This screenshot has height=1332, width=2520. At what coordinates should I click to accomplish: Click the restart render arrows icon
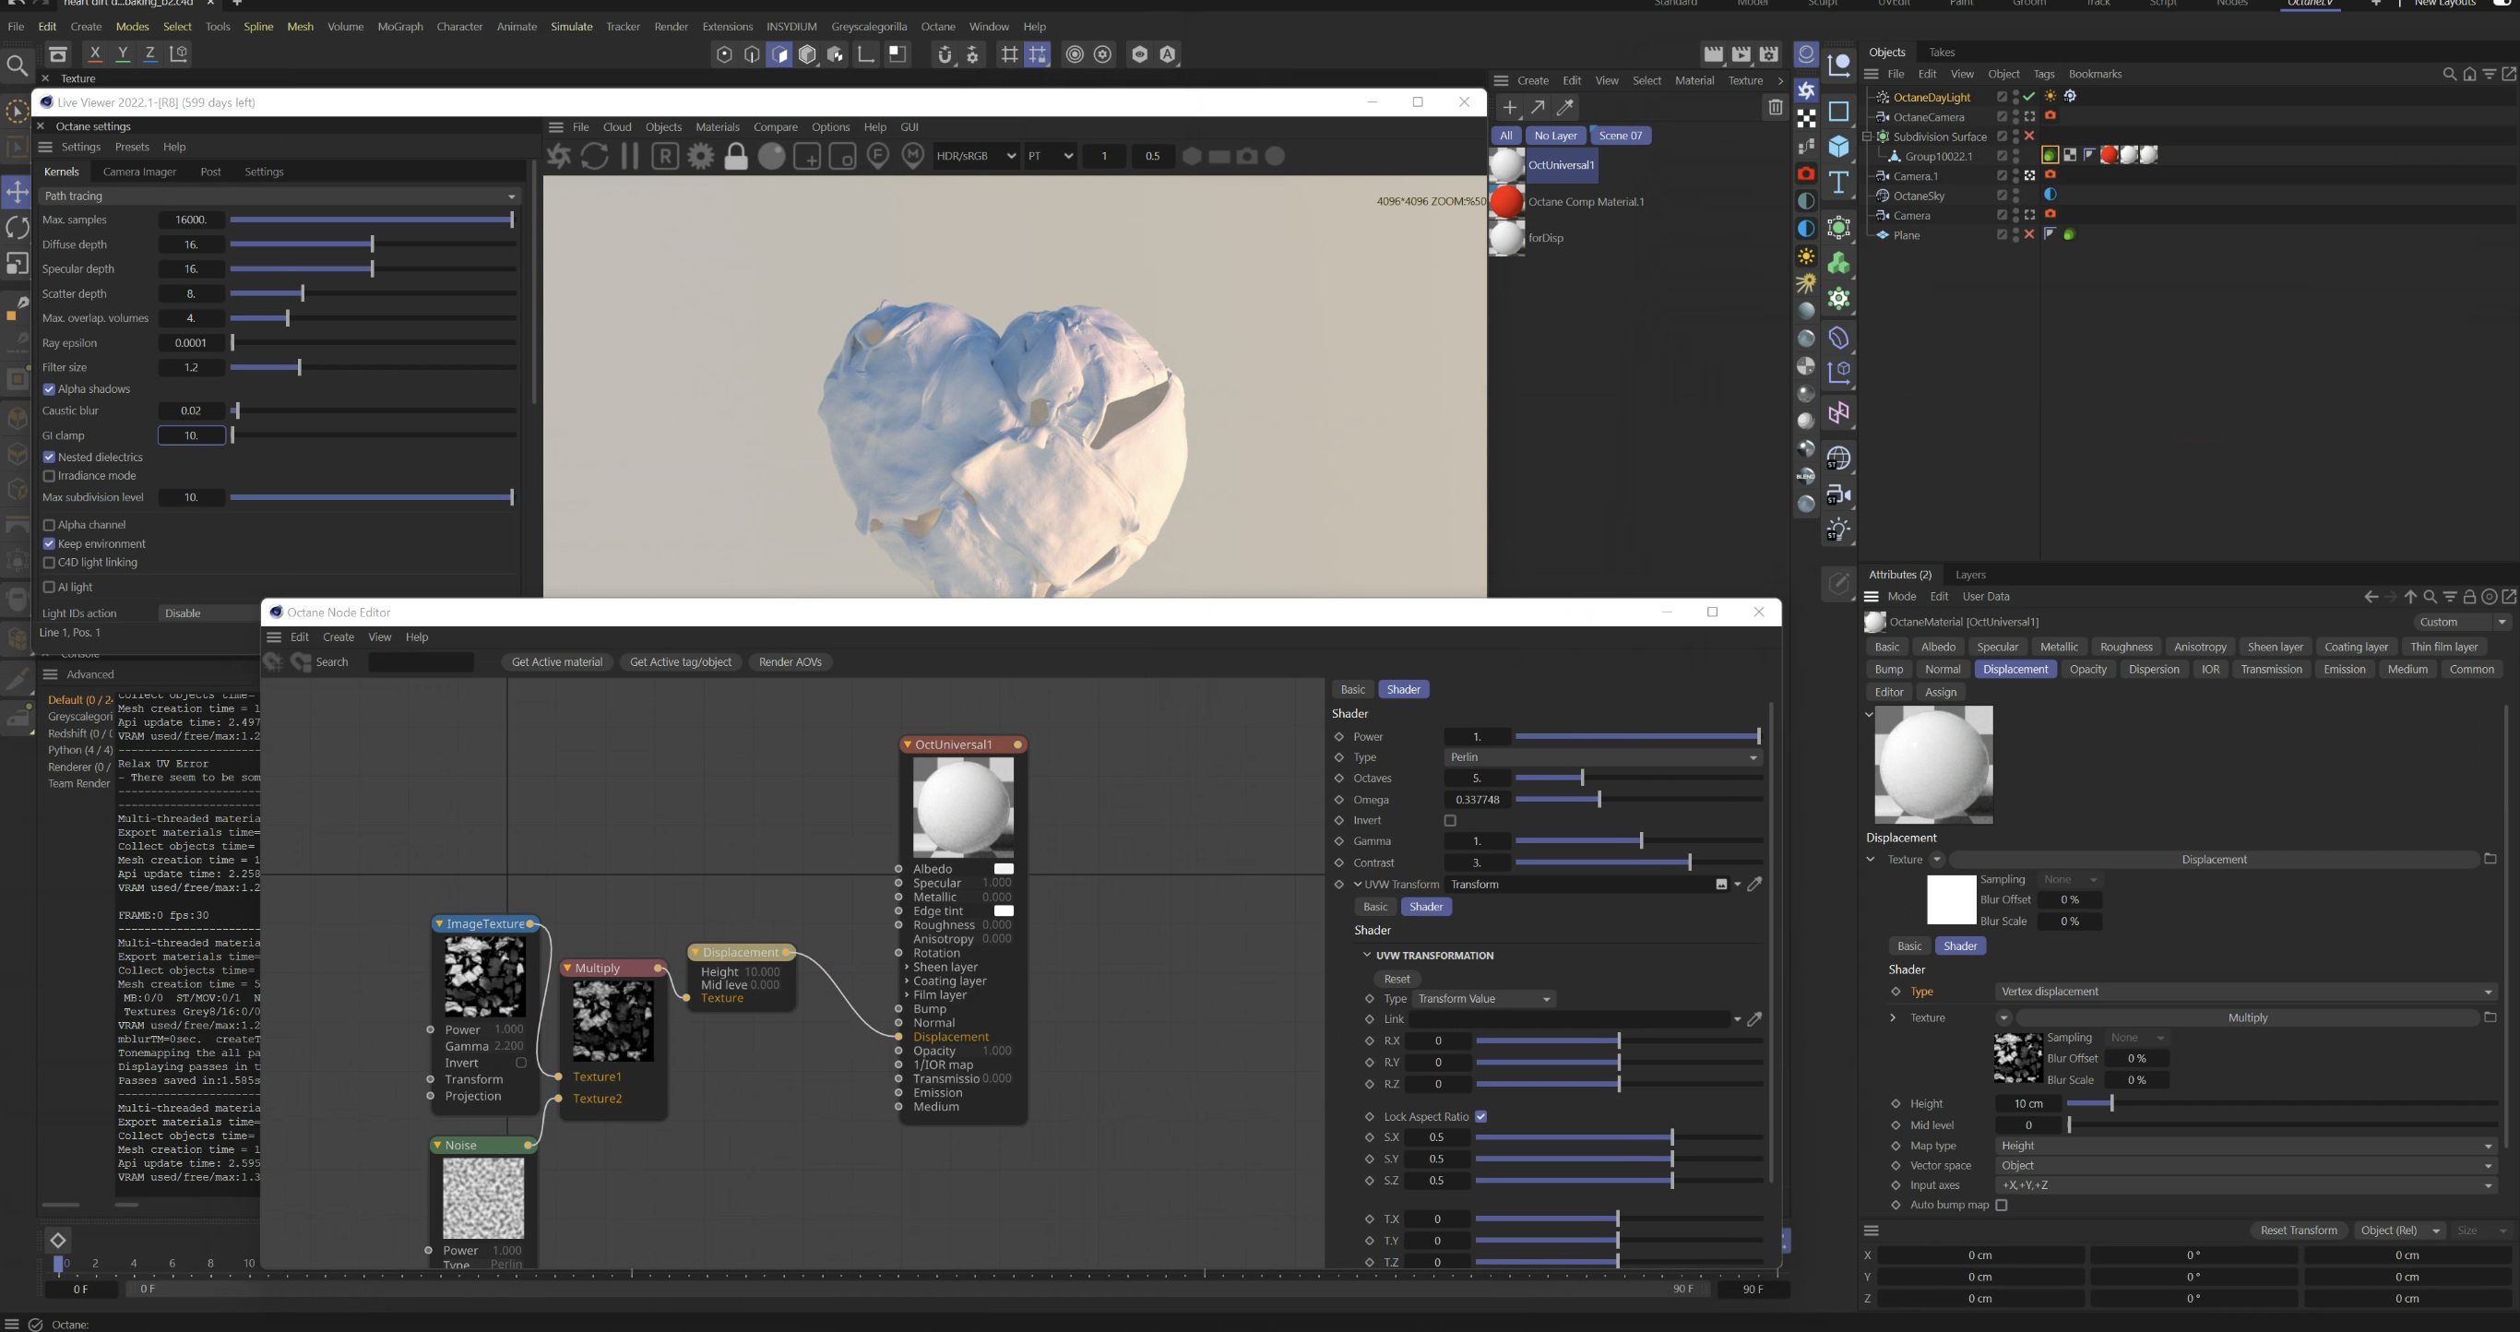pos(595,157)
